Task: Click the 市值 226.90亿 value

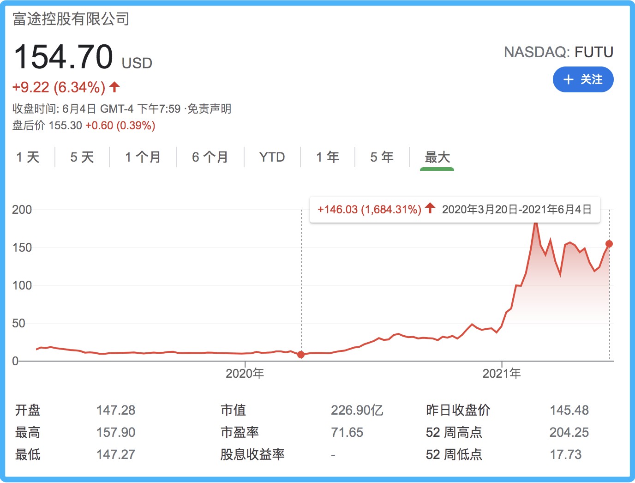Action: (x=357, y=410)
